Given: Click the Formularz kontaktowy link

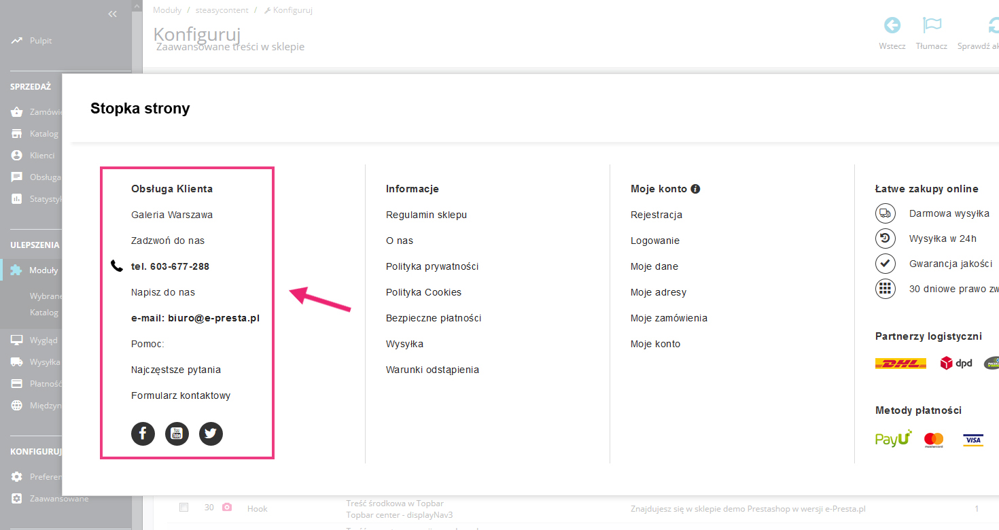Looking at the screenshot, I should point(181,395).
